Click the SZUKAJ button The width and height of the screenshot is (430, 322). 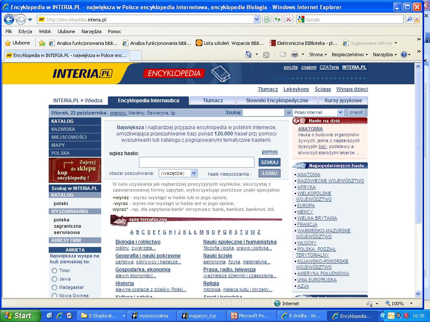click(270, 162)
